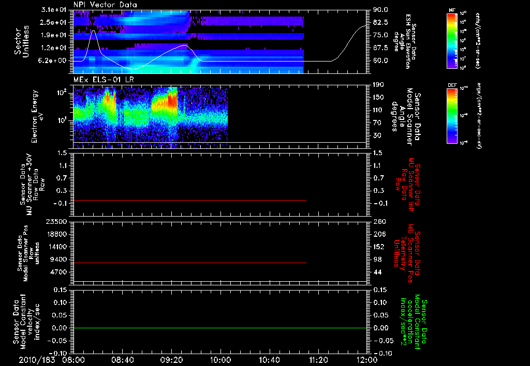This screenshot has width=530, height=366.
Task: Click the white sun elevation curve peak
Action: (x=94, y=30)
